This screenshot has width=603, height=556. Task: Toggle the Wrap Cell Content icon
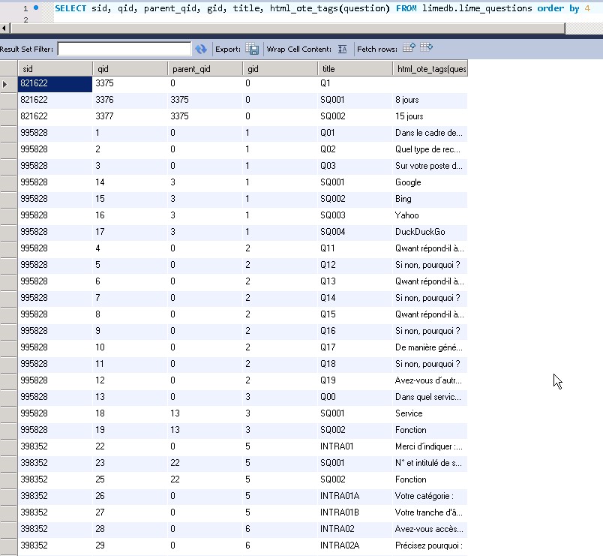pos(342,49)
